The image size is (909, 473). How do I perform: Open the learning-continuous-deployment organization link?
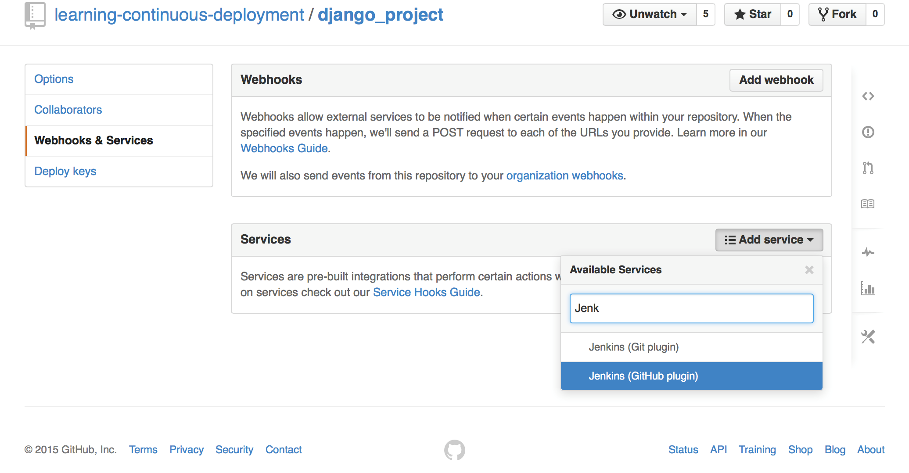coord(179,15)
